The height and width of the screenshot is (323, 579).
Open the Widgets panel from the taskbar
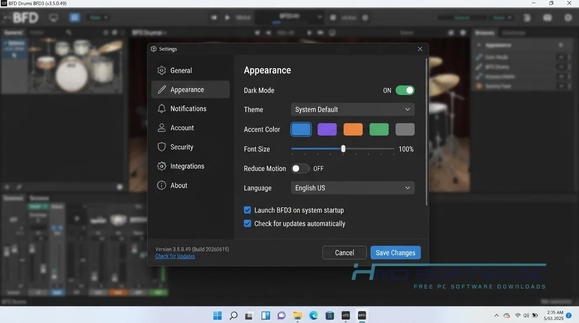[266, 315]
